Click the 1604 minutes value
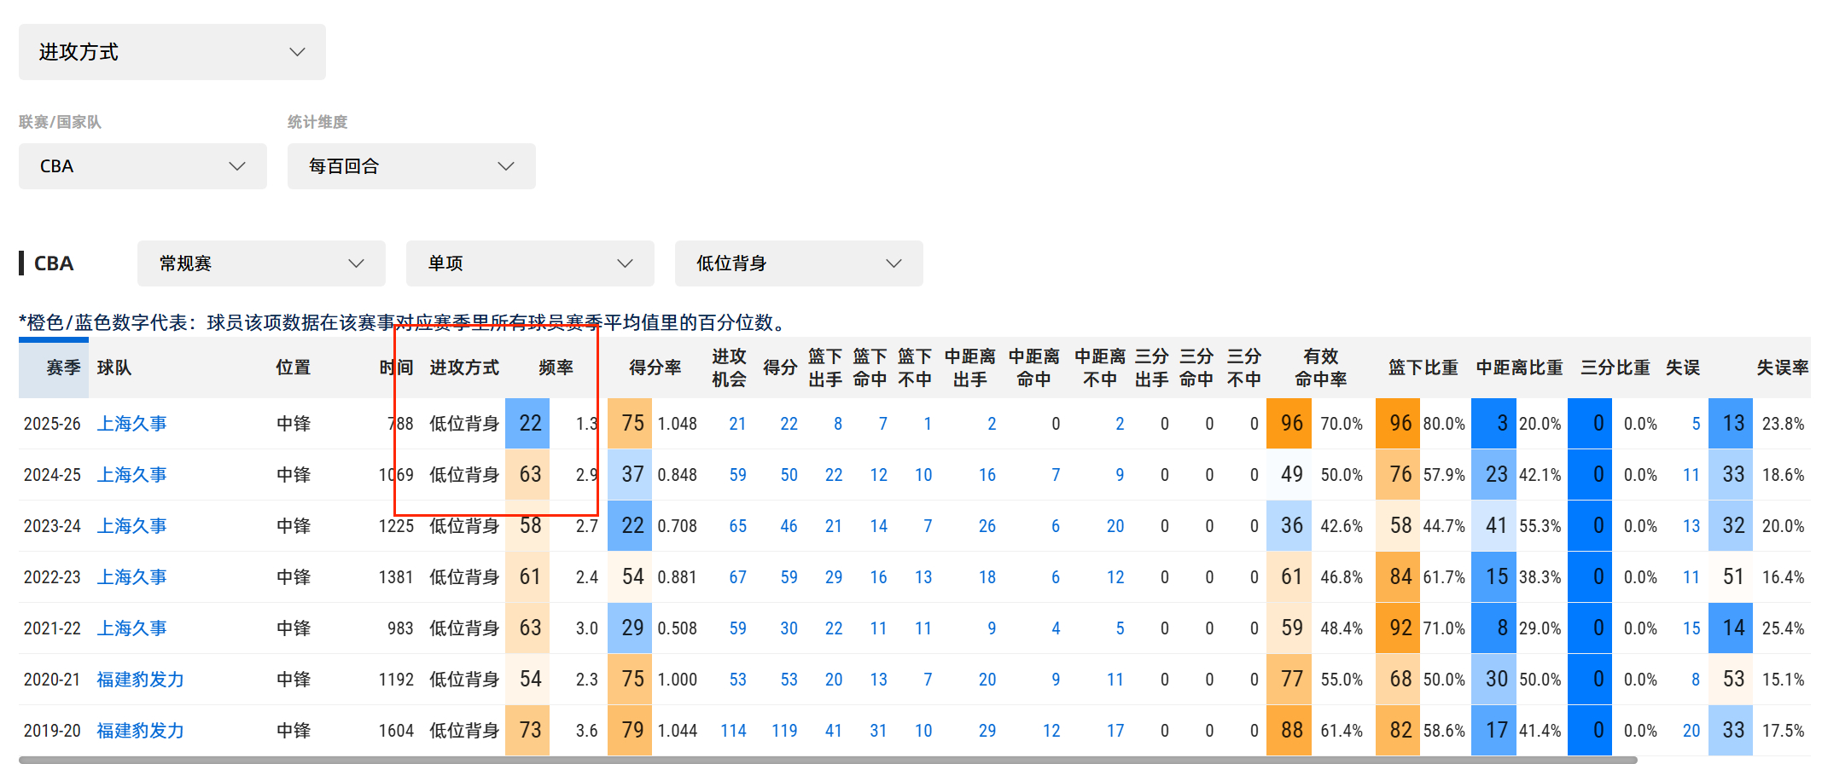The width and height of the screenshot is (1822, 764). click(x=396, y=731)
